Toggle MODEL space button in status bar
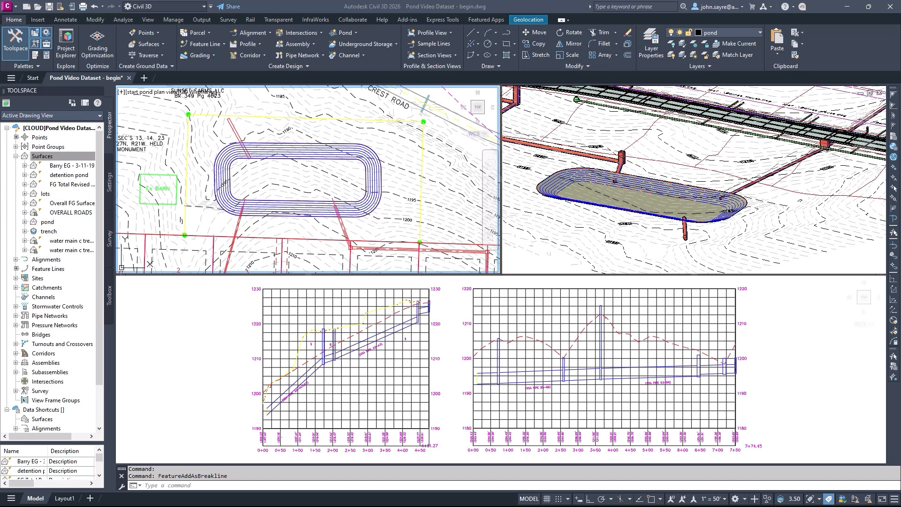 point(529,499)
